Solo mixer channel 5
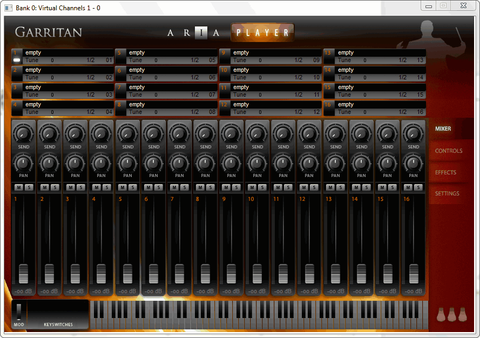Image resolution: width=480 pixels, height=338 pixels. pyautogui.click(x=132, y=187)
